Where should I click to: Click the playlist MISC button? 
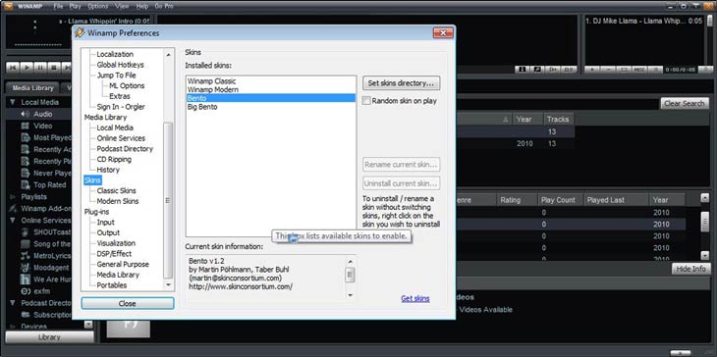click(639, 70)
